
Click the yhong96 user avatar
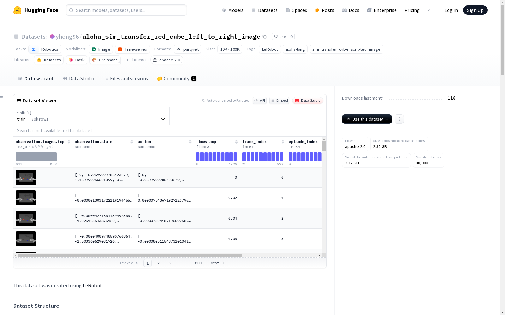tap(52, 37)
